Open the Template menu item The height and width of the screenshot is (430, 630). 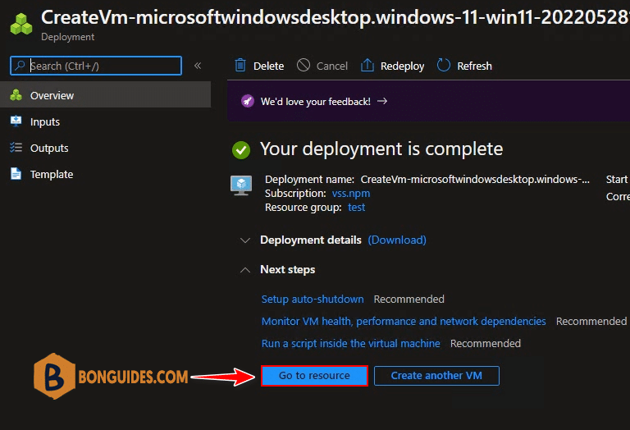(x=105, y=174)
